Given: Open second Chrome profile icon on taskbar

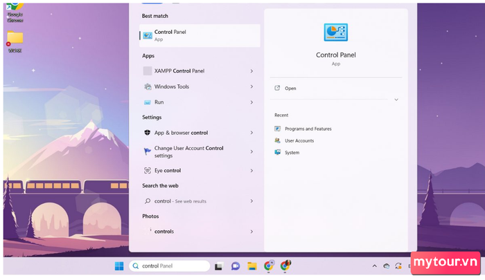Looking at the screenshot, I should pyautogui.click(x=285, y=265).
